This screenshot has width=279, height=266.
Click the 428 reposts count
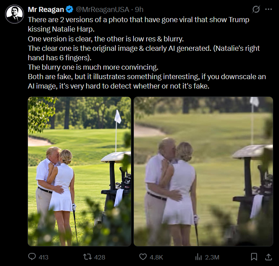tap(100, 257)
